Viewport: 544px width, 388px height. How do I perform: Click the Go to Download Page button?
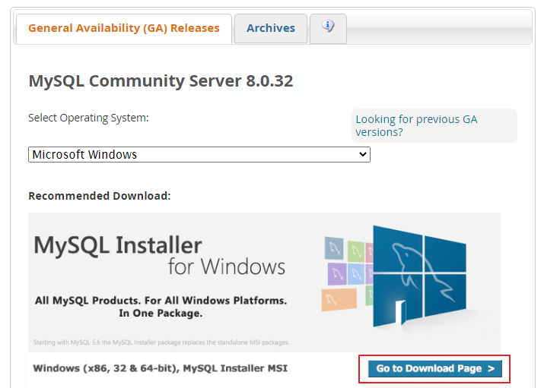434,368
